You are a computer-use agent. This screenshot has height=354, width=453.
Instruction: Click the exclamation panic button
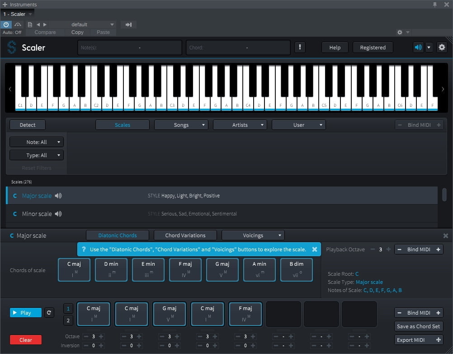tap(300, 47)
